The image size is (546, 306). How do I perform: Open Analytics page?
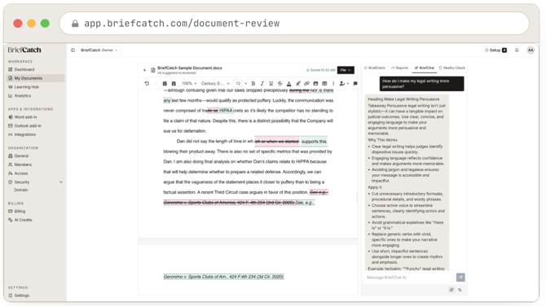35,96
